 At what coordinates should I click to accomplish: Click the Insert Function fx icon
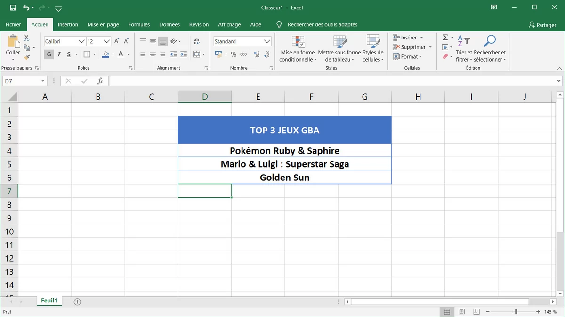tap(100, 81)
